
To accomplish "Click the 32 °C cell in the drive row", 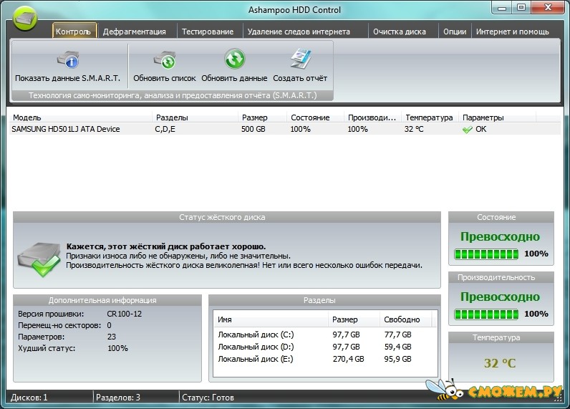I will click(x=414, y=129).
